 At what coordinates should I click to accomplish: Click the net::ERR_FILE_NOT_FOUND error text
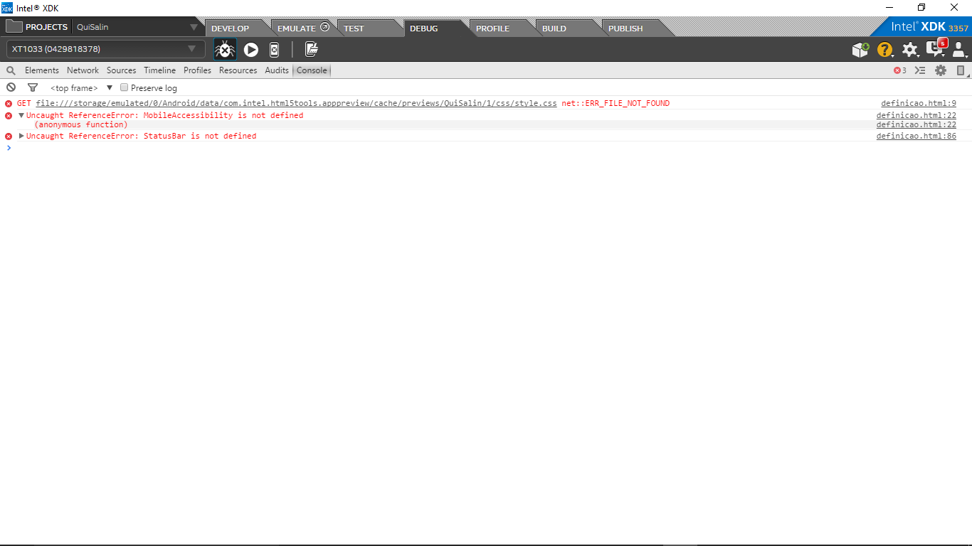pos(616,104)
